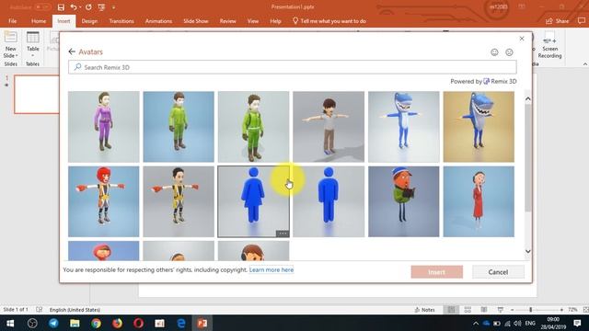Click the zoom out minus button
The height and width of the screenshot is (331, 589).
pos(512,310)
